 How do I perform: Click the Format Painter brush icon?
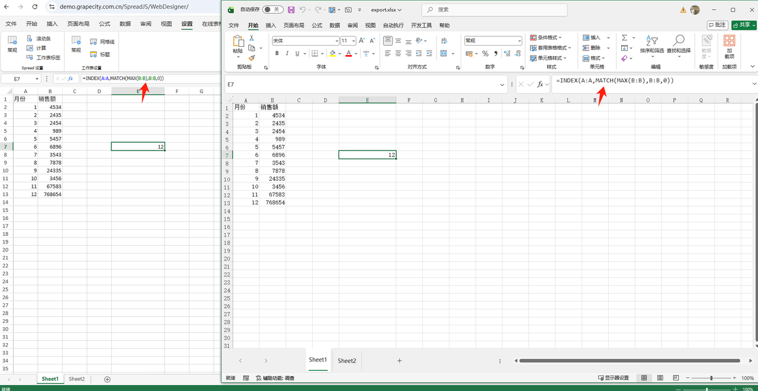(x=252, y=58)
